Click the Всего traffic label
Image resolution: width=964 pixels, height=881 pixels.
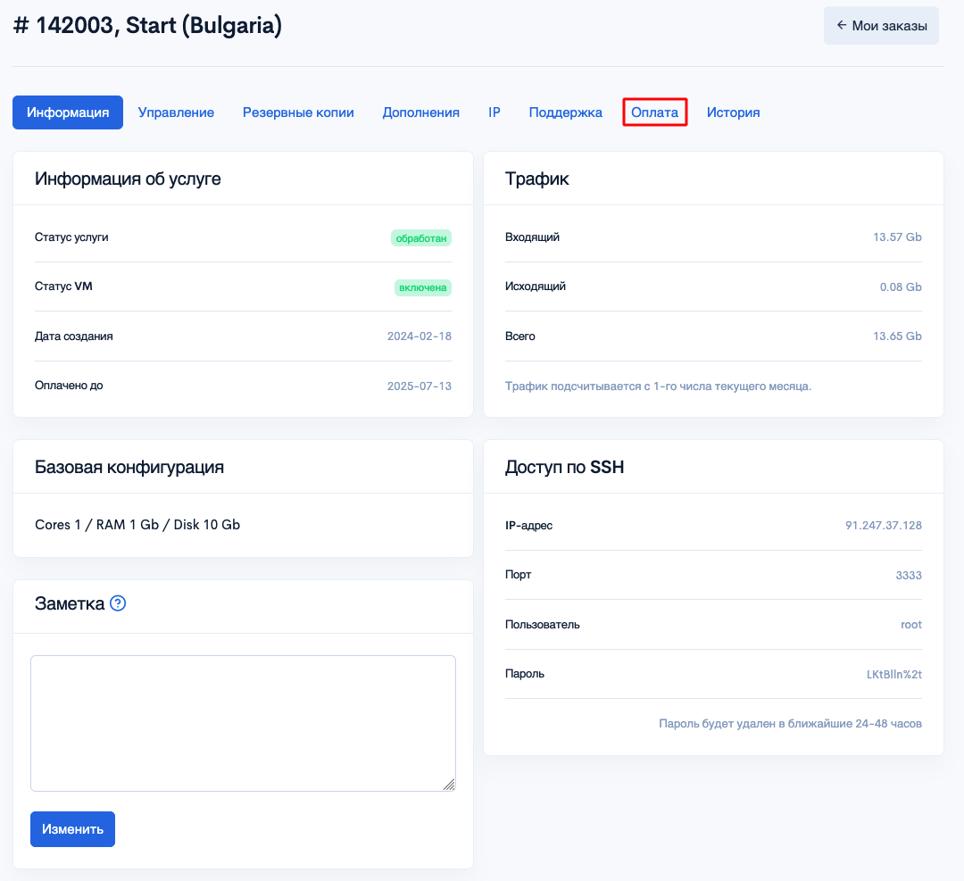click(x=520, y=337)
